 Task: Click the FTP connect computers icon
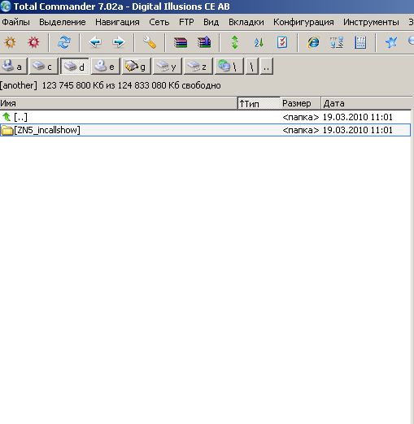337,42
